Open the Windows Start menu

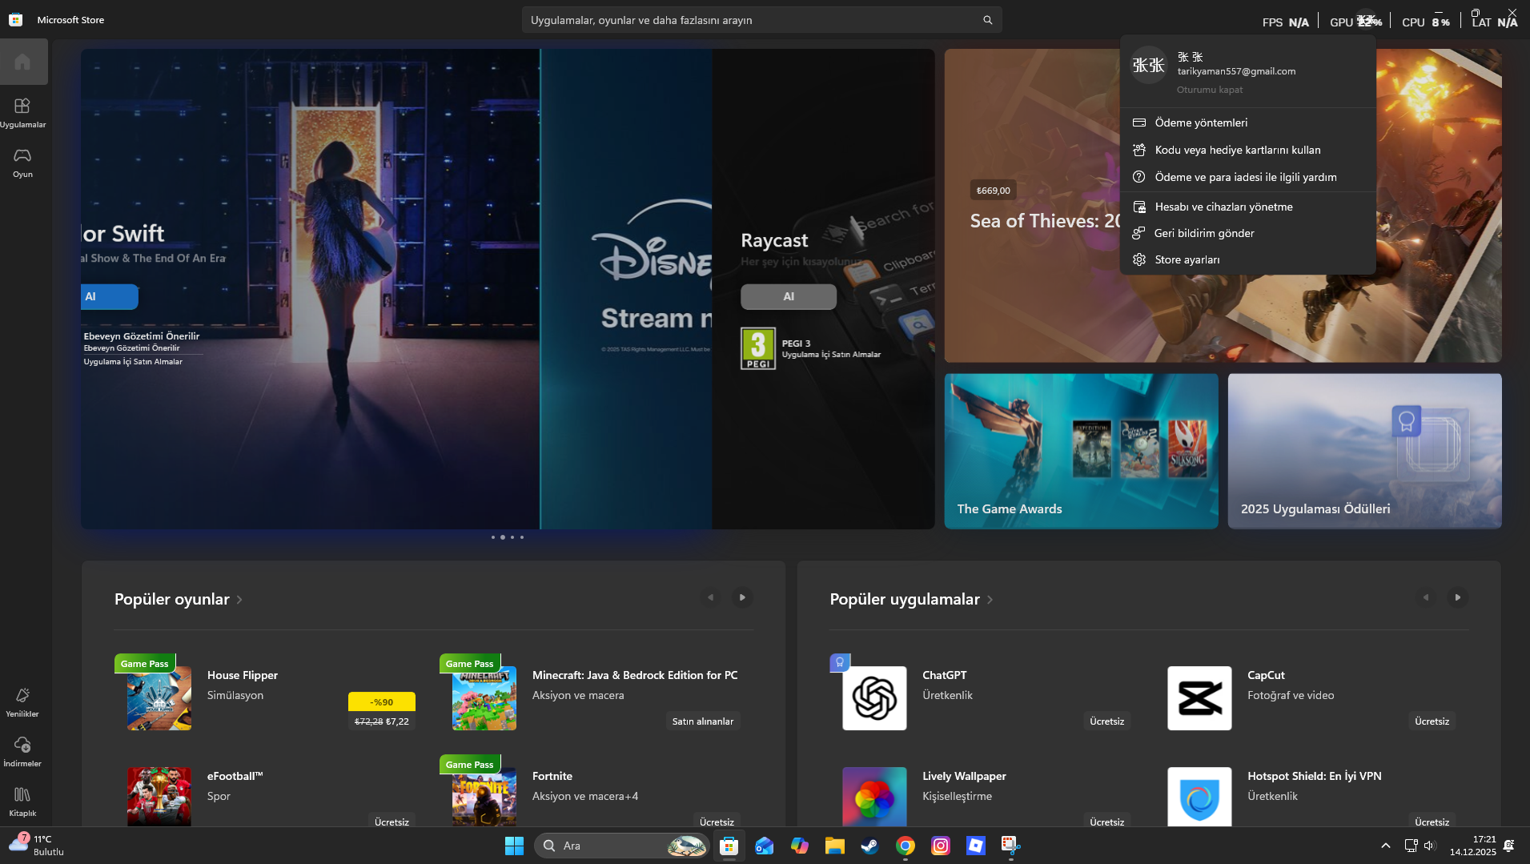click(x=514, y=846)
